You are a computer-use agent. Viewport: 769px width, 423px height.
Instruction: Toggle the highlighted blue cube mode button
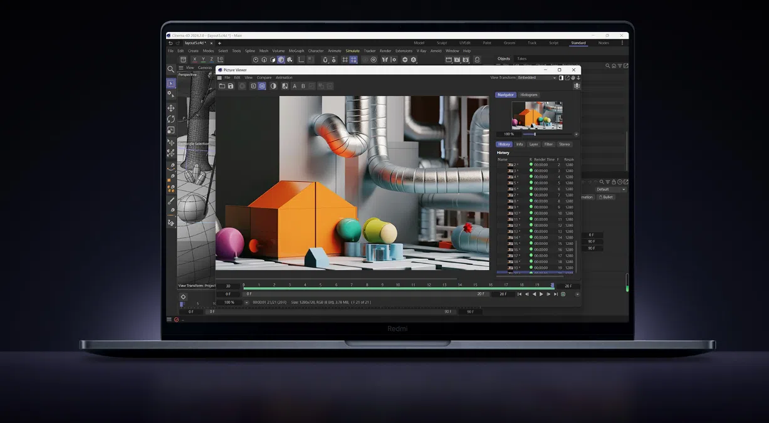[x=281, y=60]
